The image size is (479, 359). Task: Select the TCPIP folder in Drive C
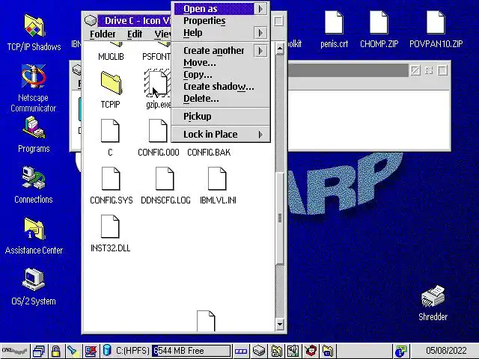pyautogui.click(x=112, y=83)
